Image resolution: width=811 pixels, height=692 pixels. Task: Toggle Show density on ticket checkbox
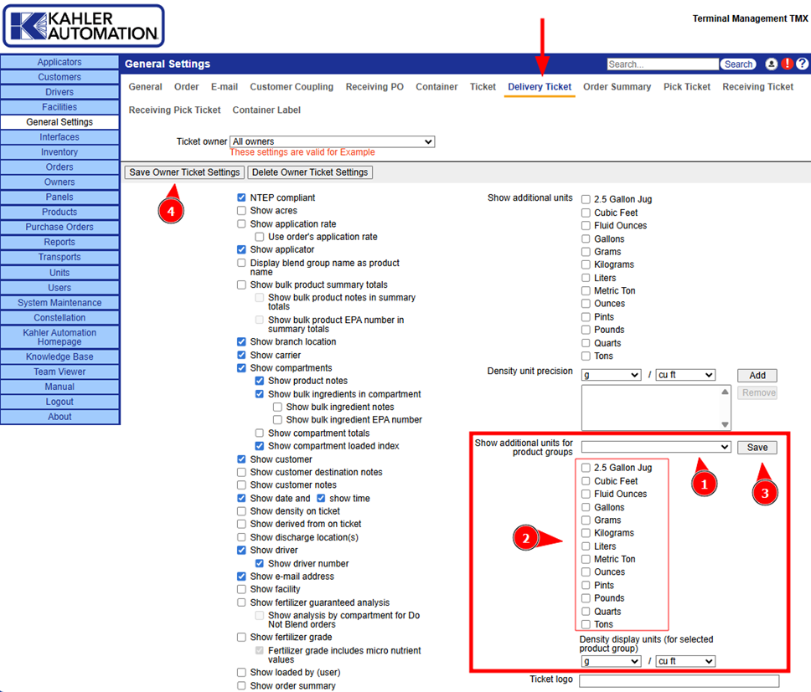click(x=242, y=511)
